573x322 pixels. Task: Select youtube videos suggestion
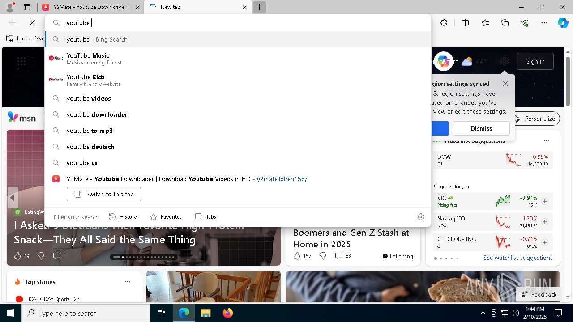pos(238,98)
